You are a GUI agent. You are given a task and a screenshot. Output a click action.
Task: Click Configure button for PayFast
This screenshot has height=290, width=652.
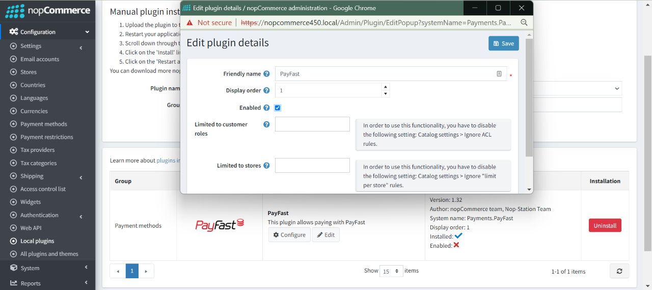point(289,235)
